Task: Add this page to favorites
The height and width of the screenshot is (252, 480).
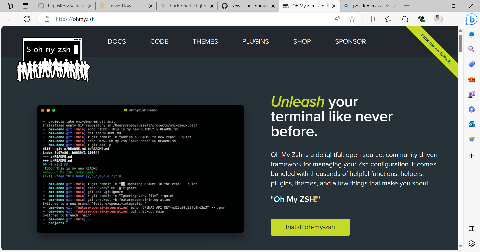Action: click(x=352, y=19)
